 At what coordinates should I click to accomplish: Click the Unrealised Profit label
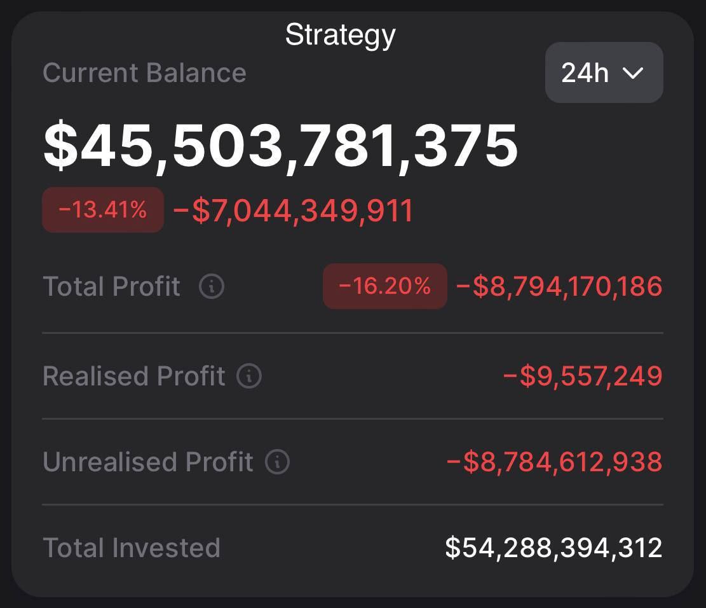click(x=148, y=462)
